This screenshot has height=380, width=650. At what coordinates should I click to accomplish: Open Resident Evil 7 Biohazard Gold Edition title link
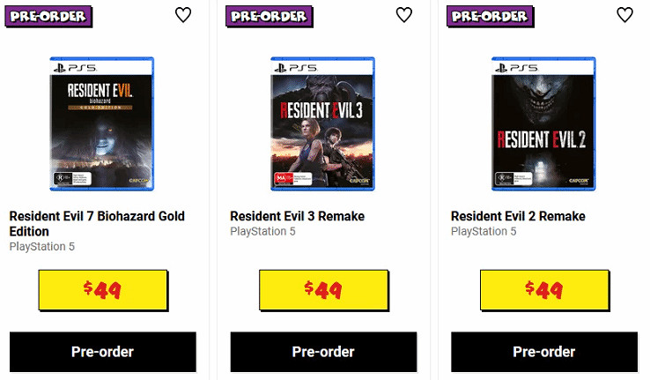tap(97, 223)
